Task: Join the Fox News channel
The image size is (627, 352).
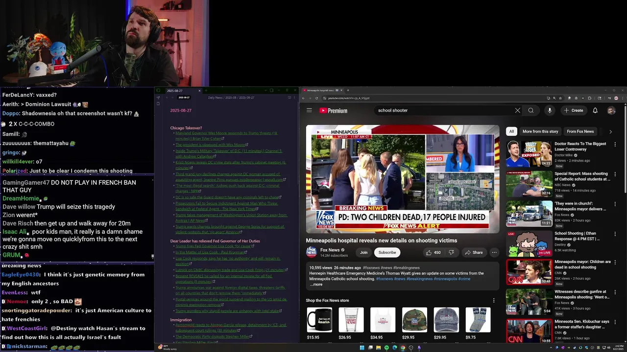Action: point(363,252)
